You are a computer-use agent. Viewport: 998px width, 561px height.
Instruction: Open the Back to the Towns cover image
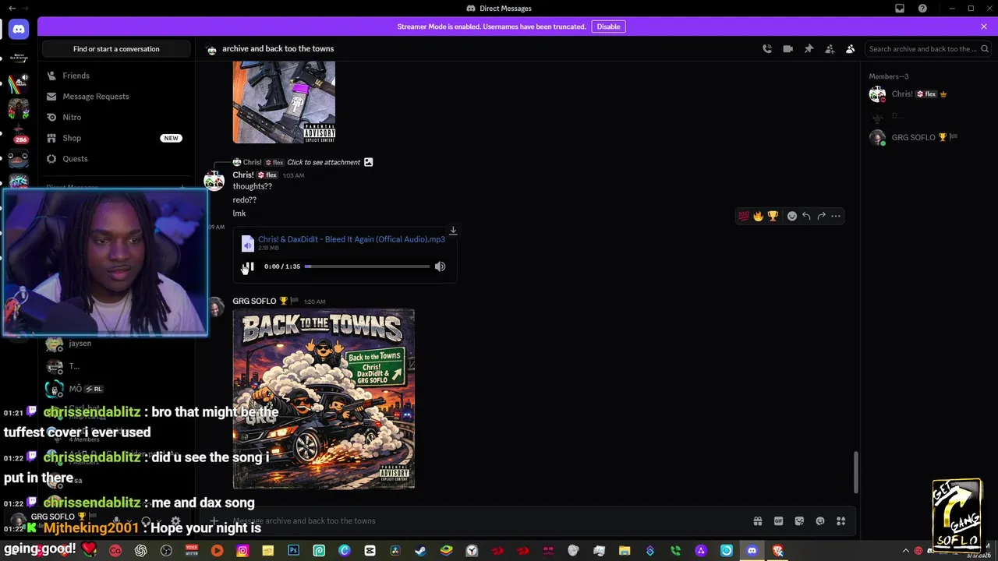(x=324, y=399)
